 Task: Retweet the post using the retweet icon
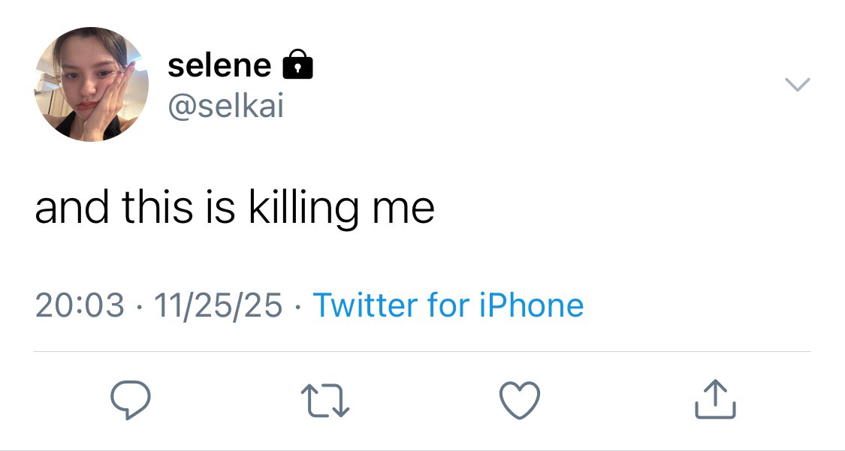(x=324, y=400)
